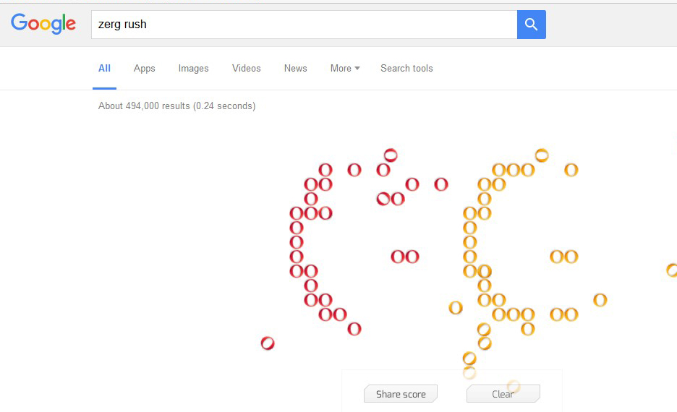Open Search tools options
This screenshot has width=677, height=412.
(406, 69)
